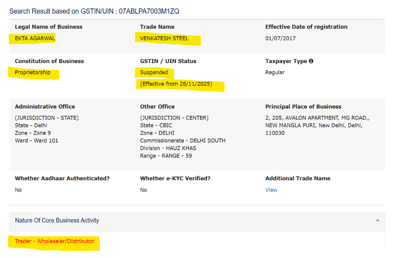Click the registration date 01/07/2017
Screen dimensions: 397x258
pyautogui.click(x=280, y=38)
